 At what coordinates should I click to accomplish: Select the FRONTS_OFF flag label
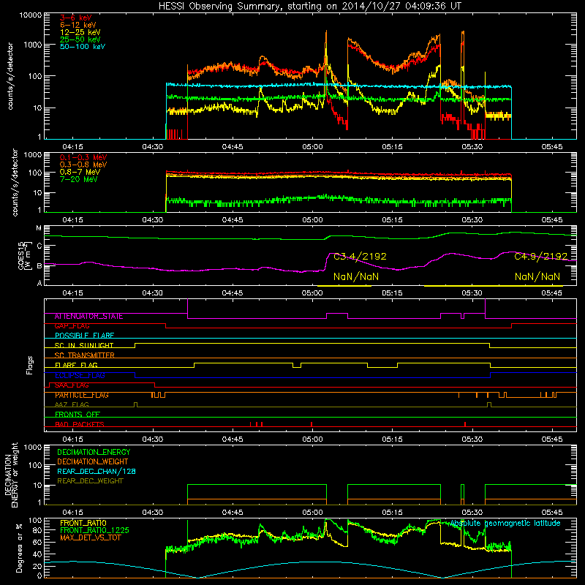click(x=78, y=415)
